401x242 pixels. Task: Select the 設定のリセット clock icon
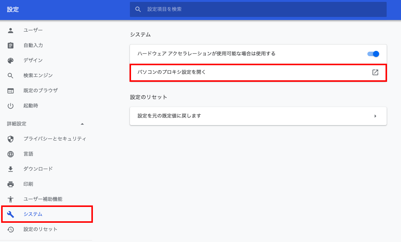pos(11,229)
